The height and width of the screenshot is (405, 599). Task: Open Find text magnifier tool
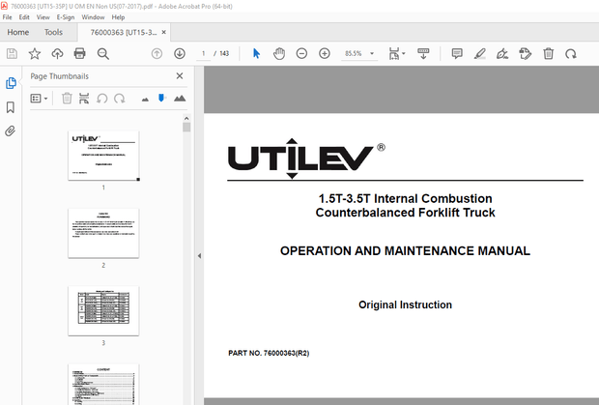[x=103, y=54]
